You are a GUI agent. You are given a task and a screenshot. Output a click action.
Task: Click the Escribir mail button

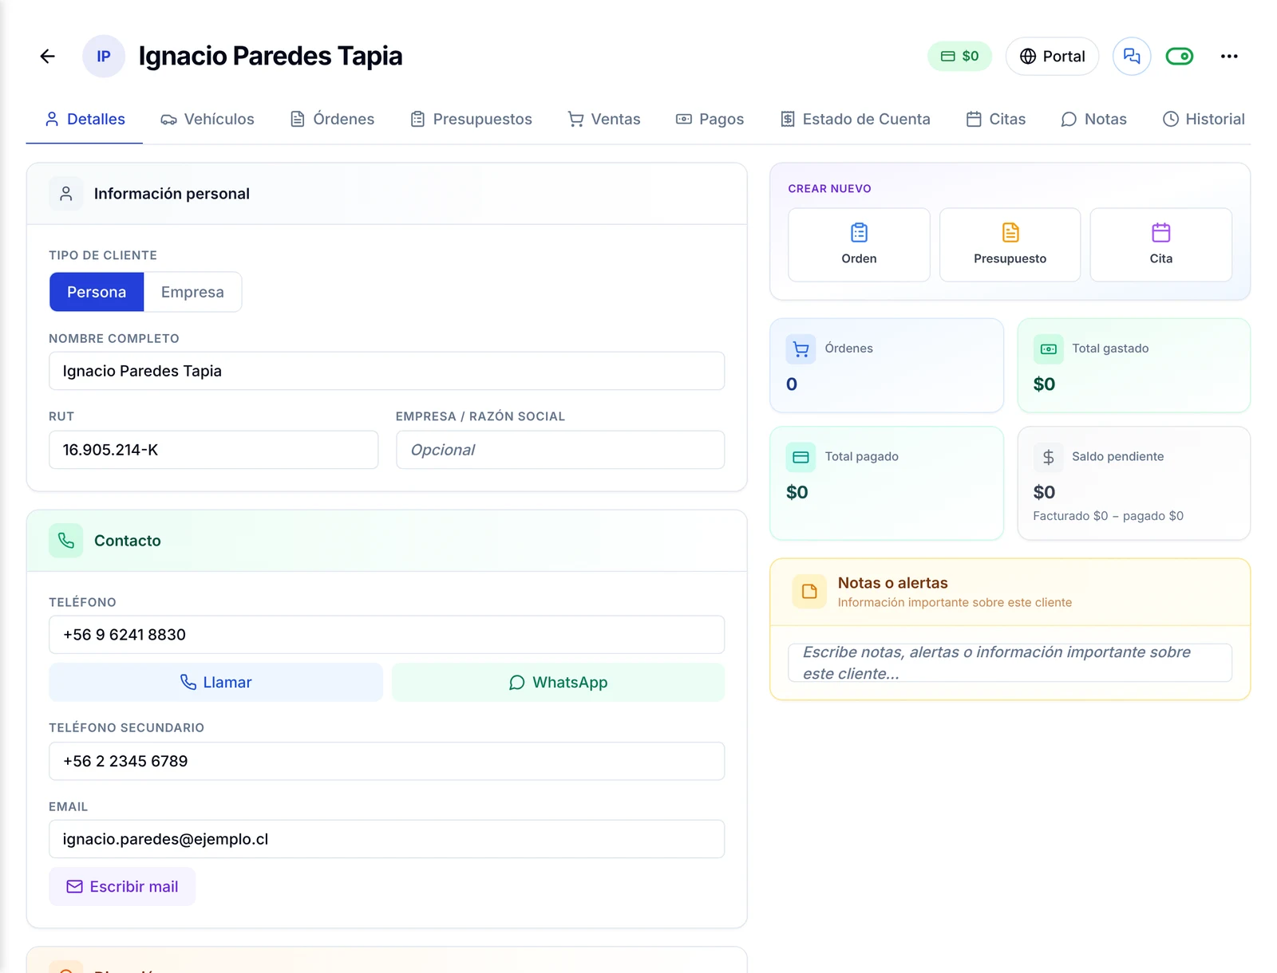[x=122, y=886]
